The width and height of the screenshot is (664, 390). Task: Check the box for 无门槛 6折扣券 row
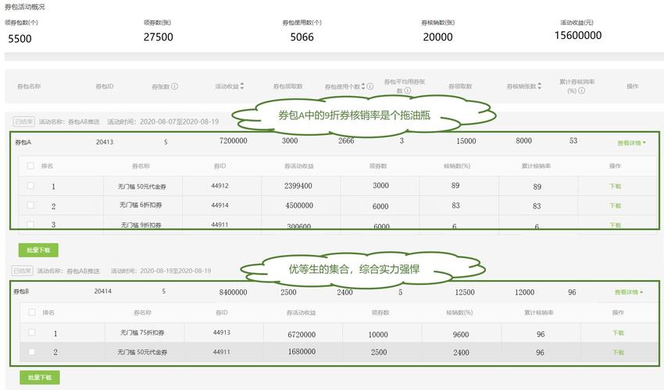[x=30, y=205]
